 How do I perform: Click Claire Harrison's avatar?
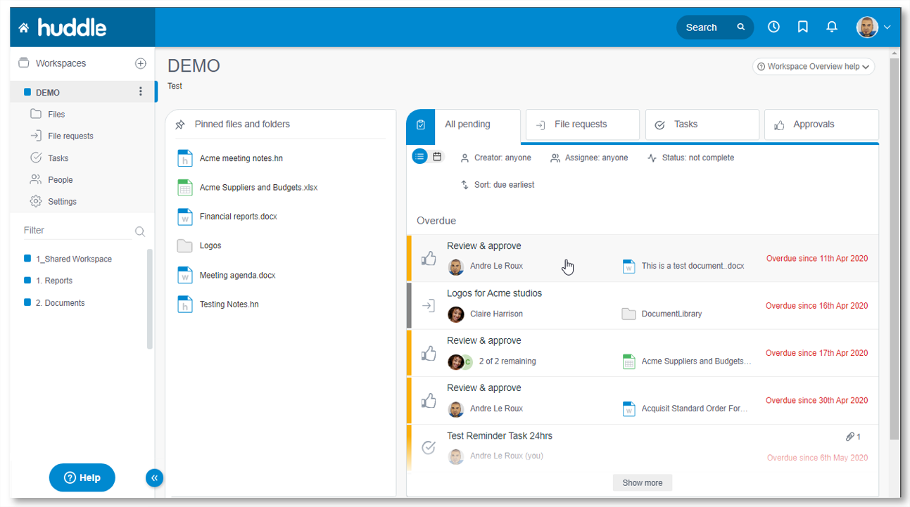456,314
